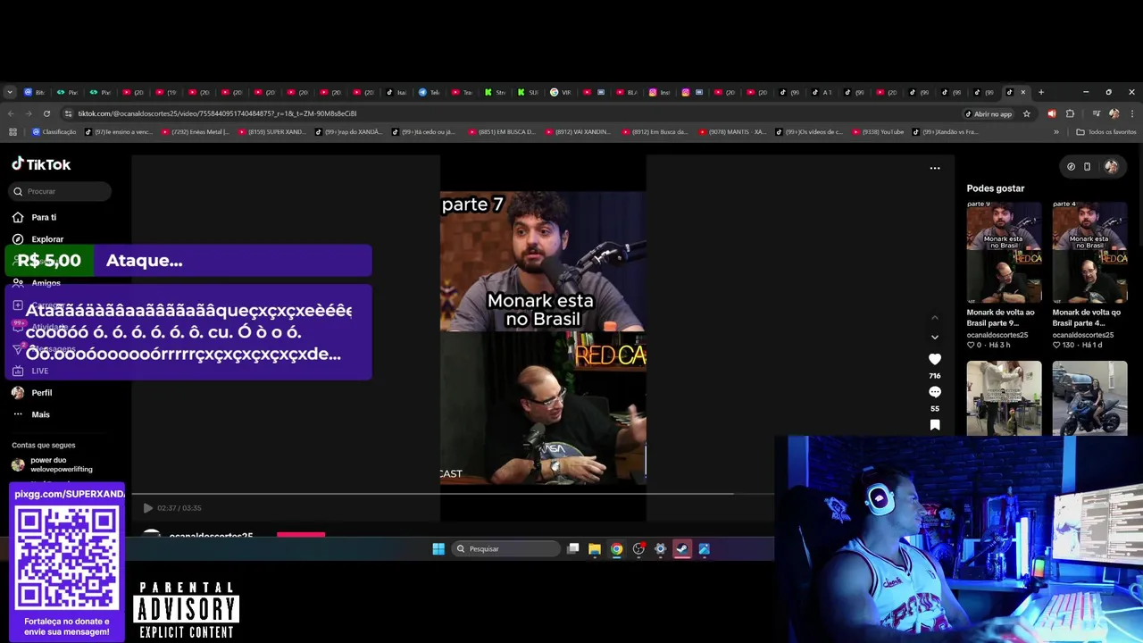
Task: Seek along the video progress bar
Action: point(453,493)
